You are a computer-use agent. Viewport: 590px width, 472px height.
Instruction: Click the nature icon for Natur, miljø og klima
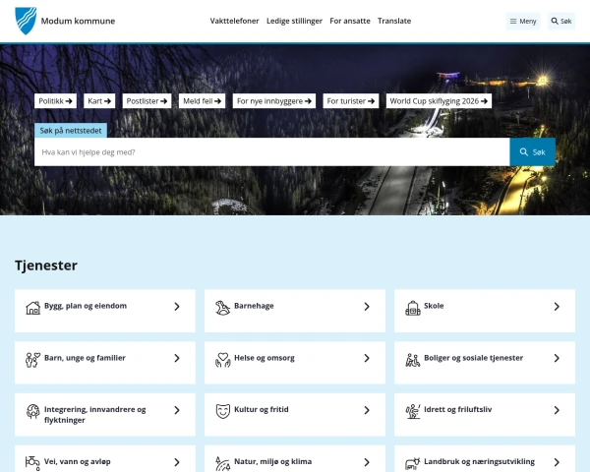pyautogui.click(x=223, y=463)
